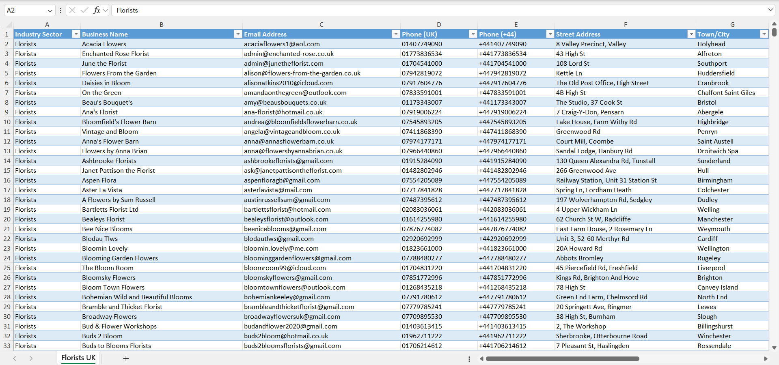
Task: Click the add new sheet plus icon
Action: point(126,359)
